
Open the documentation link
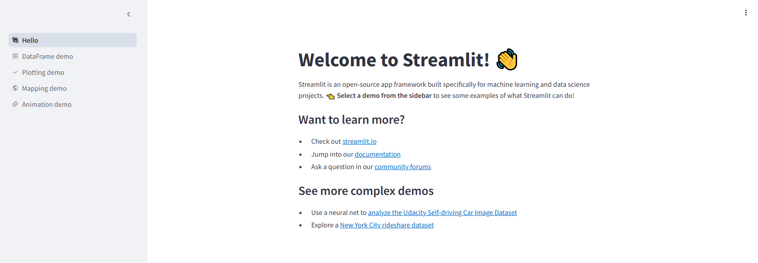[x=378, y=154]
